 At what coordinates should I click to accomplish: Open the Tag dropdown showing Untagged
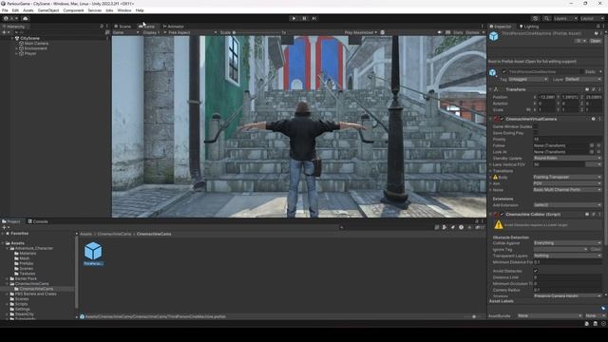(x=528, y=79)
